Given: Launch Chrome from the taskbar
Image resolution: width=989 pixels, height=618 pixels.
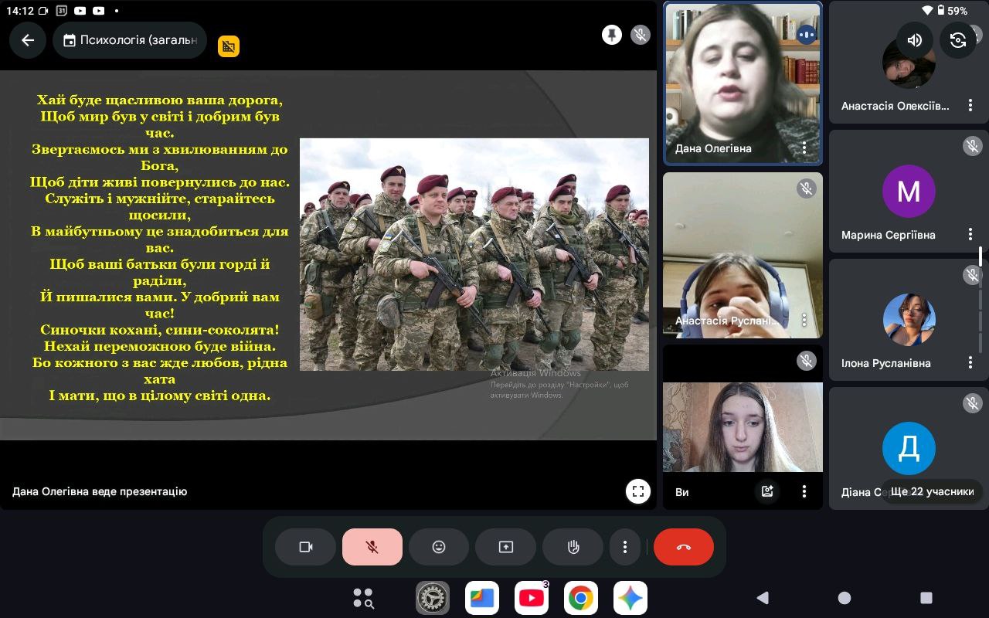Looking at the screenshot, I should tap(581, 598).
